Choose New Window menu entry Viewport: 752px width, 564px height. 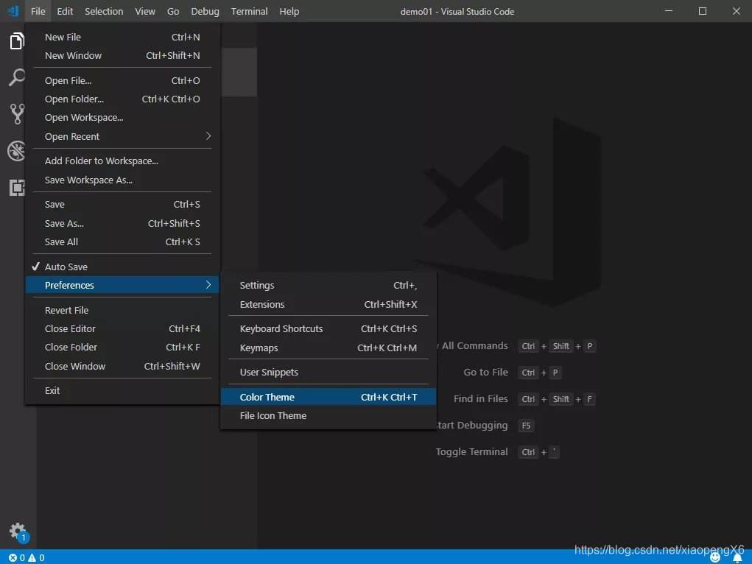[122, 56]
